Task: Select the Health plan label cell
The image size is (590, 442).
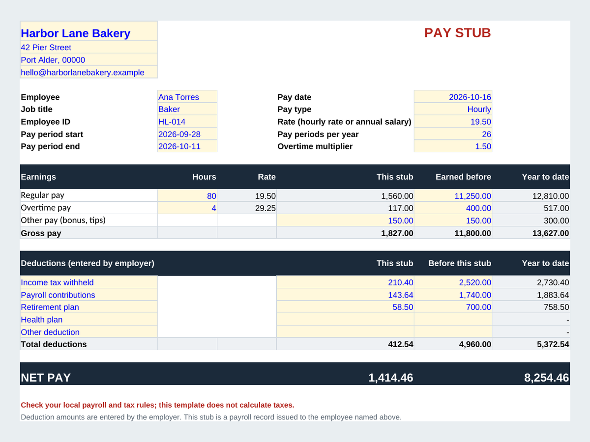Action: click(x=89, y=319)
